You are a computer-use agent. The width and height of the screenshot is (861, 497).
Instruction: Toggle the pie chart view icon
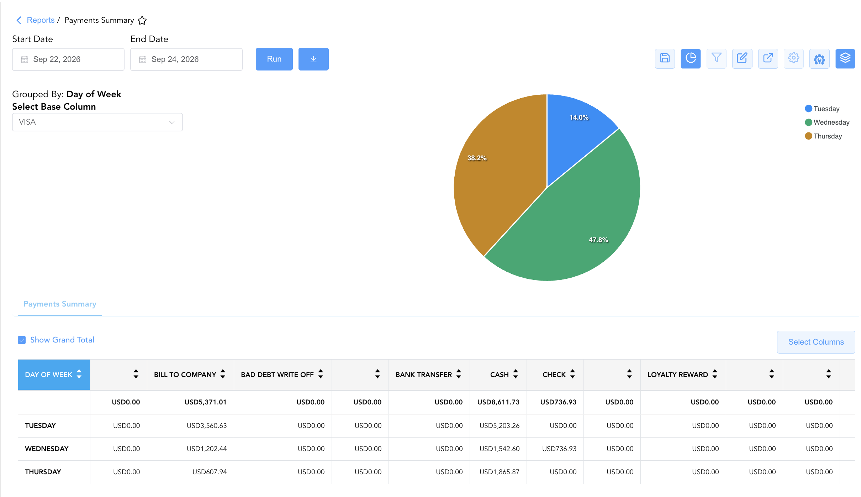pyautogui.click(x=691, y=58)
